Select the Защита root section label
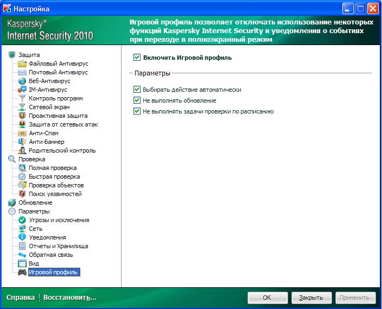Screen dimensions: 382x309 pyautogui.click(x=29, y=55)
